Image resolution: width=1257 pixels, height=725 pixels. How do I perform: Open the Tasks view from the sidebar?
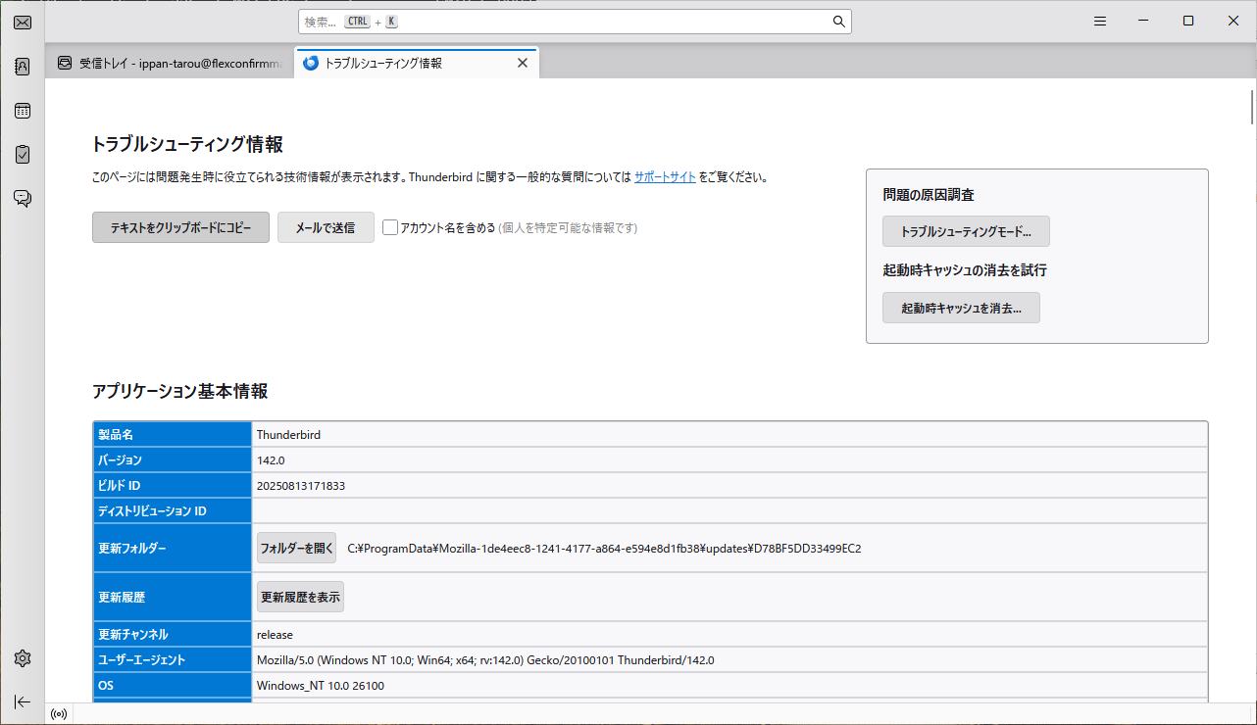(22, 154)
